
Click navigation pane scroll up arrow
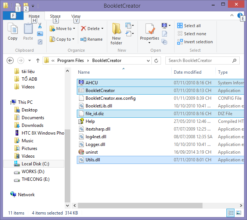point(67,71)
